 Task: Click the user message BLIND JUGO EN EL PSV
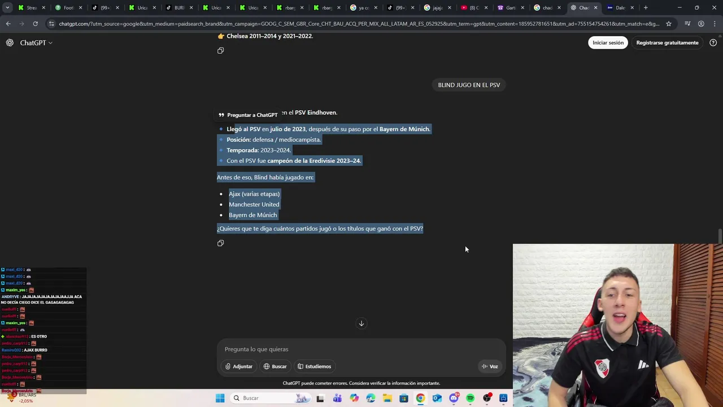click(469, 85)
